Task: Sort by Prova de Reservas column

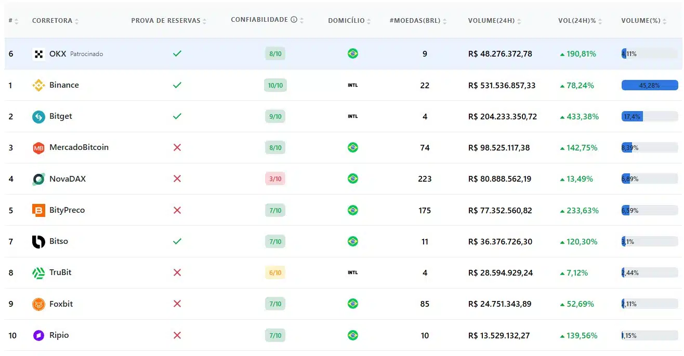Action: (x=169, y=21)
